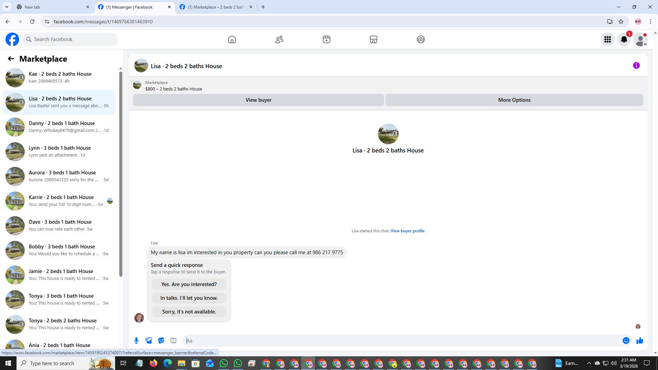Send quick response 'Sorry, it's not available.'

click(189, 312)
